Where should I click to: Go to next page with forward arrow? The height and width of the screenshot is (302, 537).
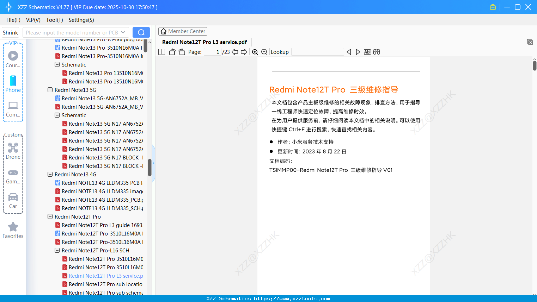pyautogui.click(x=244, y=52)
